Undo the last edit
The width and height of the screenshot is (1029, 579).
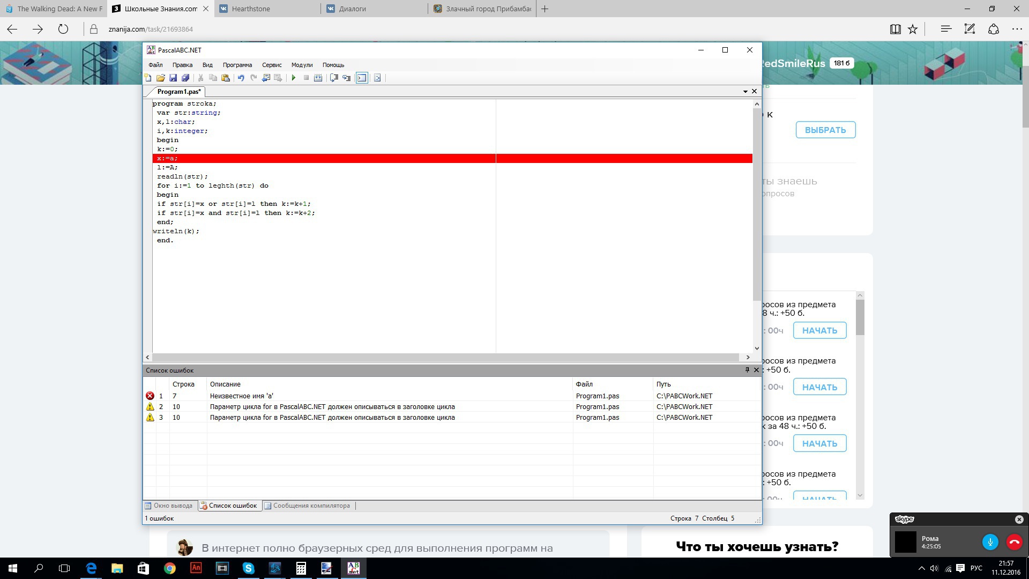[241, 78]
